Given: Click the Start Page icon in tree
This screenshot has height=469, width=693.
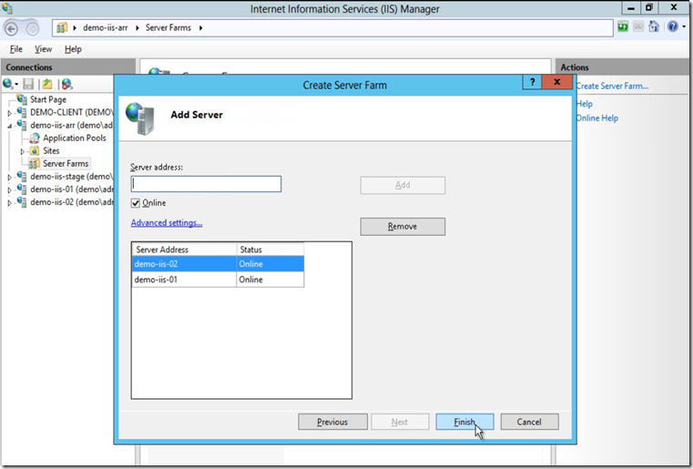Looking at the screenshot, I should 22,99.
